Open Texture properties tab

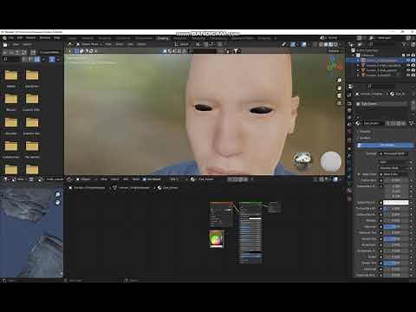(349, 198)
